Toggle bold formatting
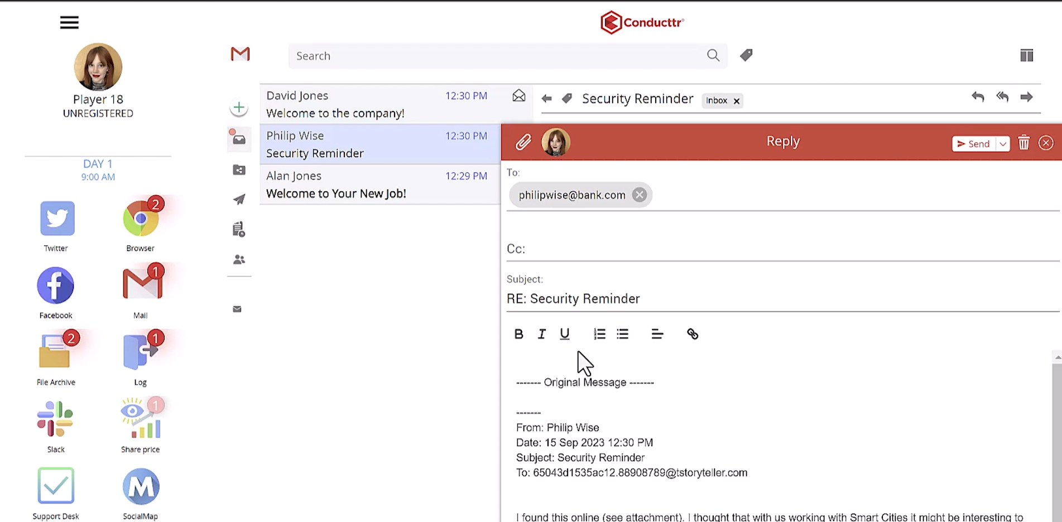The width and height of the screenshot is (1062, 522). tap(518, 334)
